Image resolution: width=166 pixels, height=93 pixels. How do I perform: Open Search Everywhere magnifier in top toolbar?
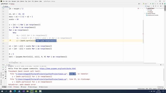160,4
